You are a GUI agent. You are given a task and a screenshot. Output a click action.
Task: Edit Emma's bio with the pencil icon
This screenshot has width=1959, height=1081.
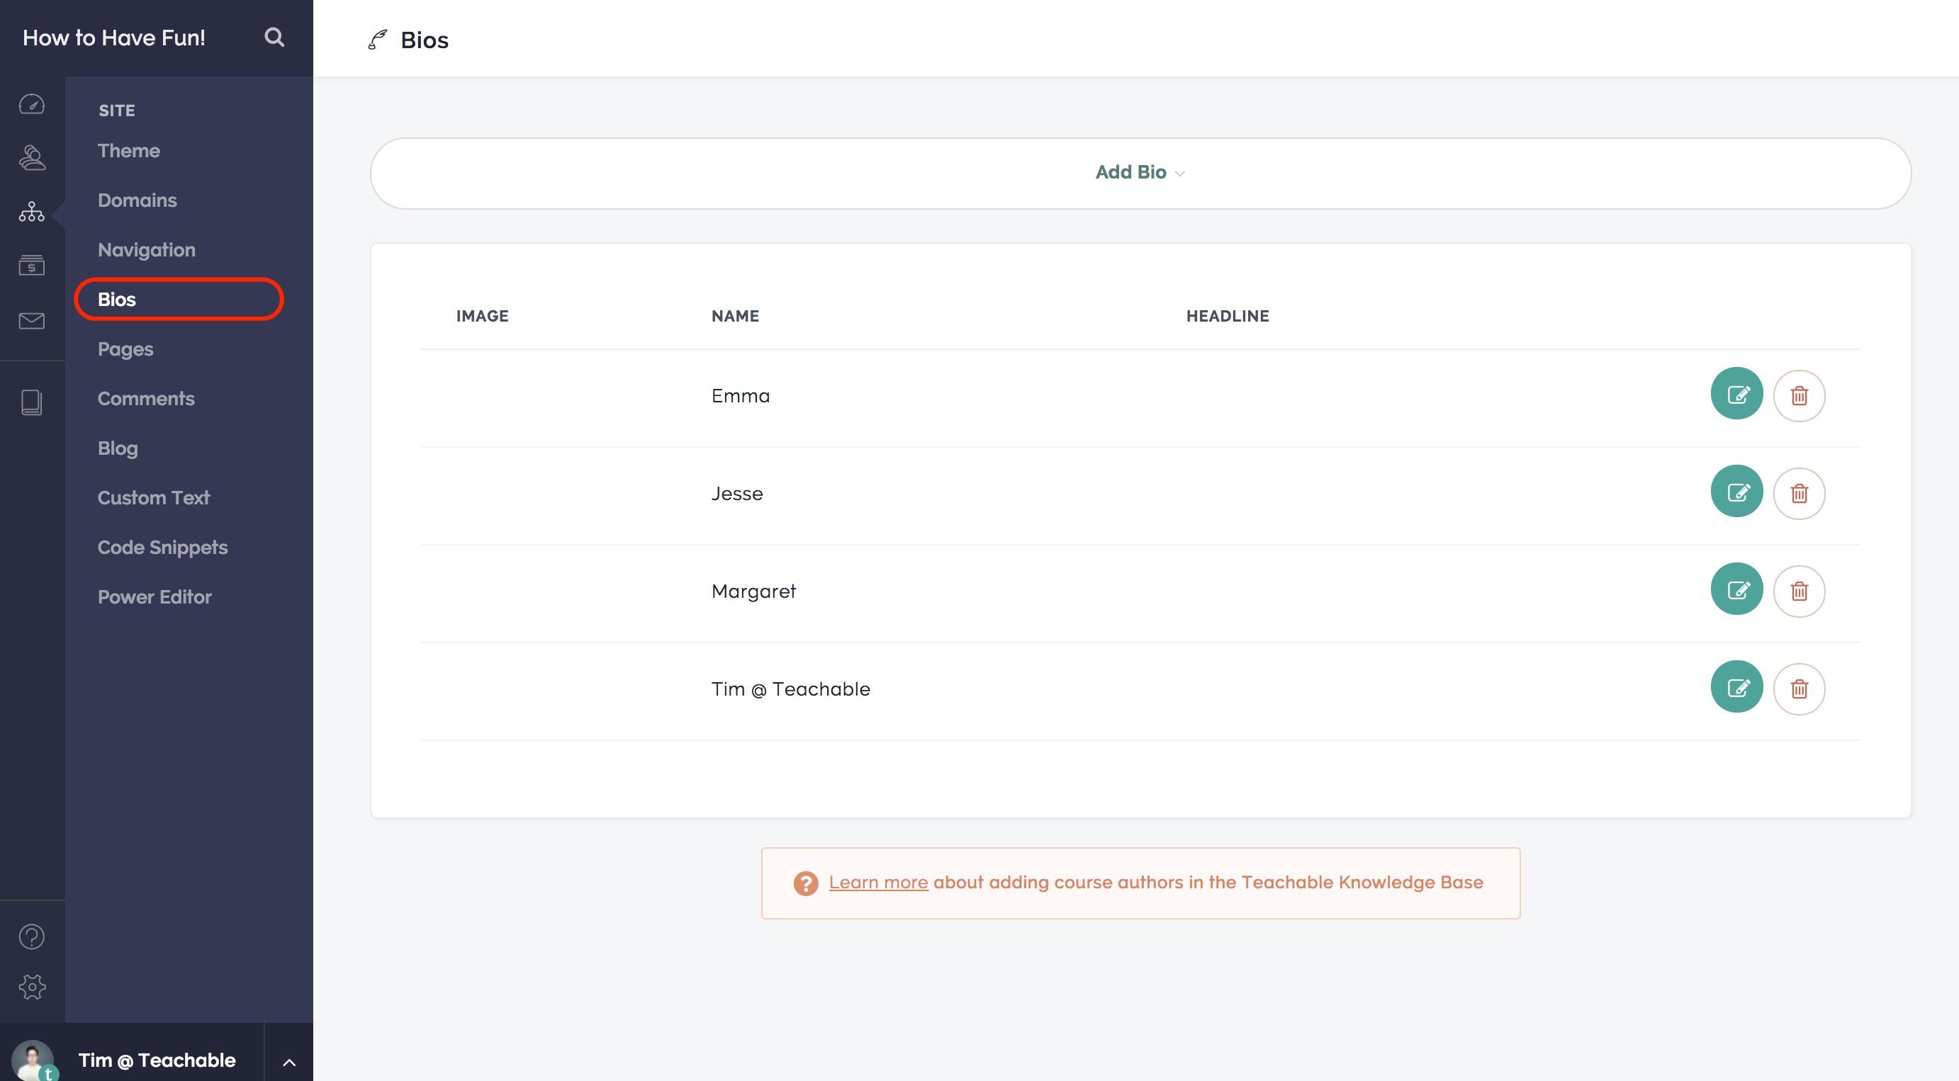1737,394
